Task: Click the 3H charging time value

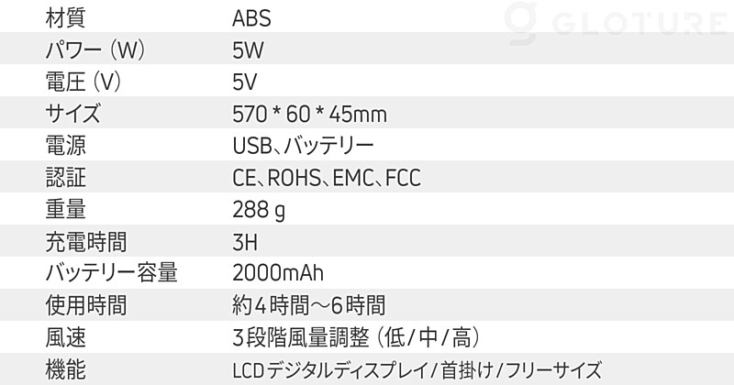Action: tap(245, 242)
